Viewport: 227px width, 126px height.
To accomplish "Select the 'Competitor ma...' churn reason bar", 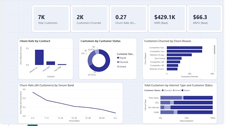I will click(184, 51).
